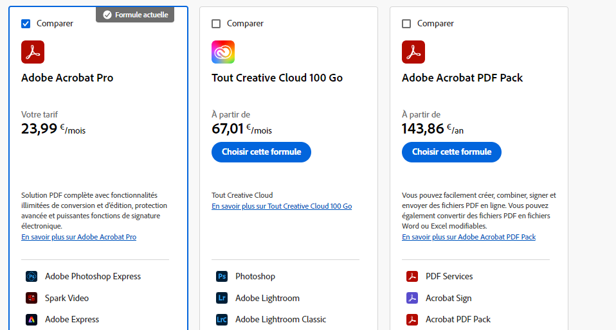The height and width of the screenshot is (330, 616).
Task: Click the Adobe Photoshop Express icon
Action: click(x=32, y=277)
